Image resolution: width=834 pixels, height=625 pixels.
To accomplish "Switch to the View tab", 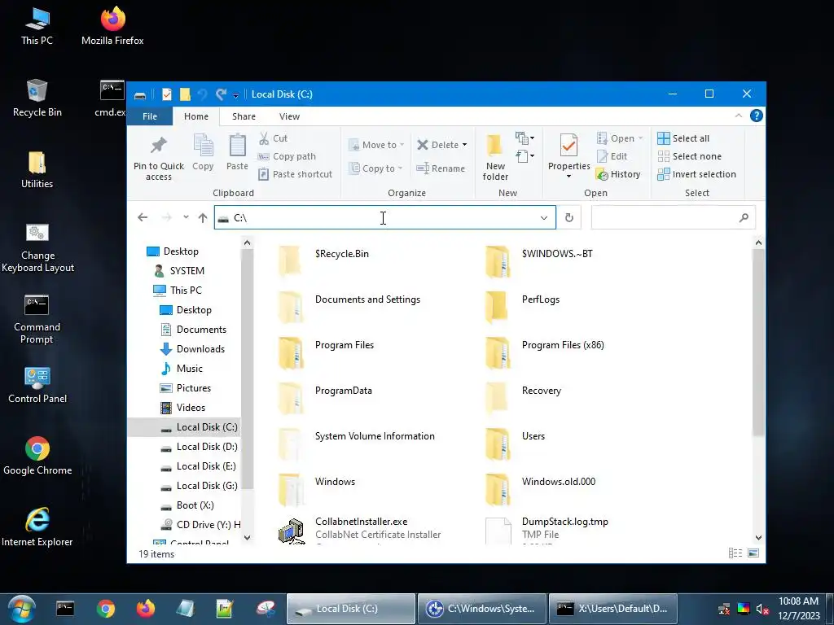I will pyautogui.click(x=289, y=116).
